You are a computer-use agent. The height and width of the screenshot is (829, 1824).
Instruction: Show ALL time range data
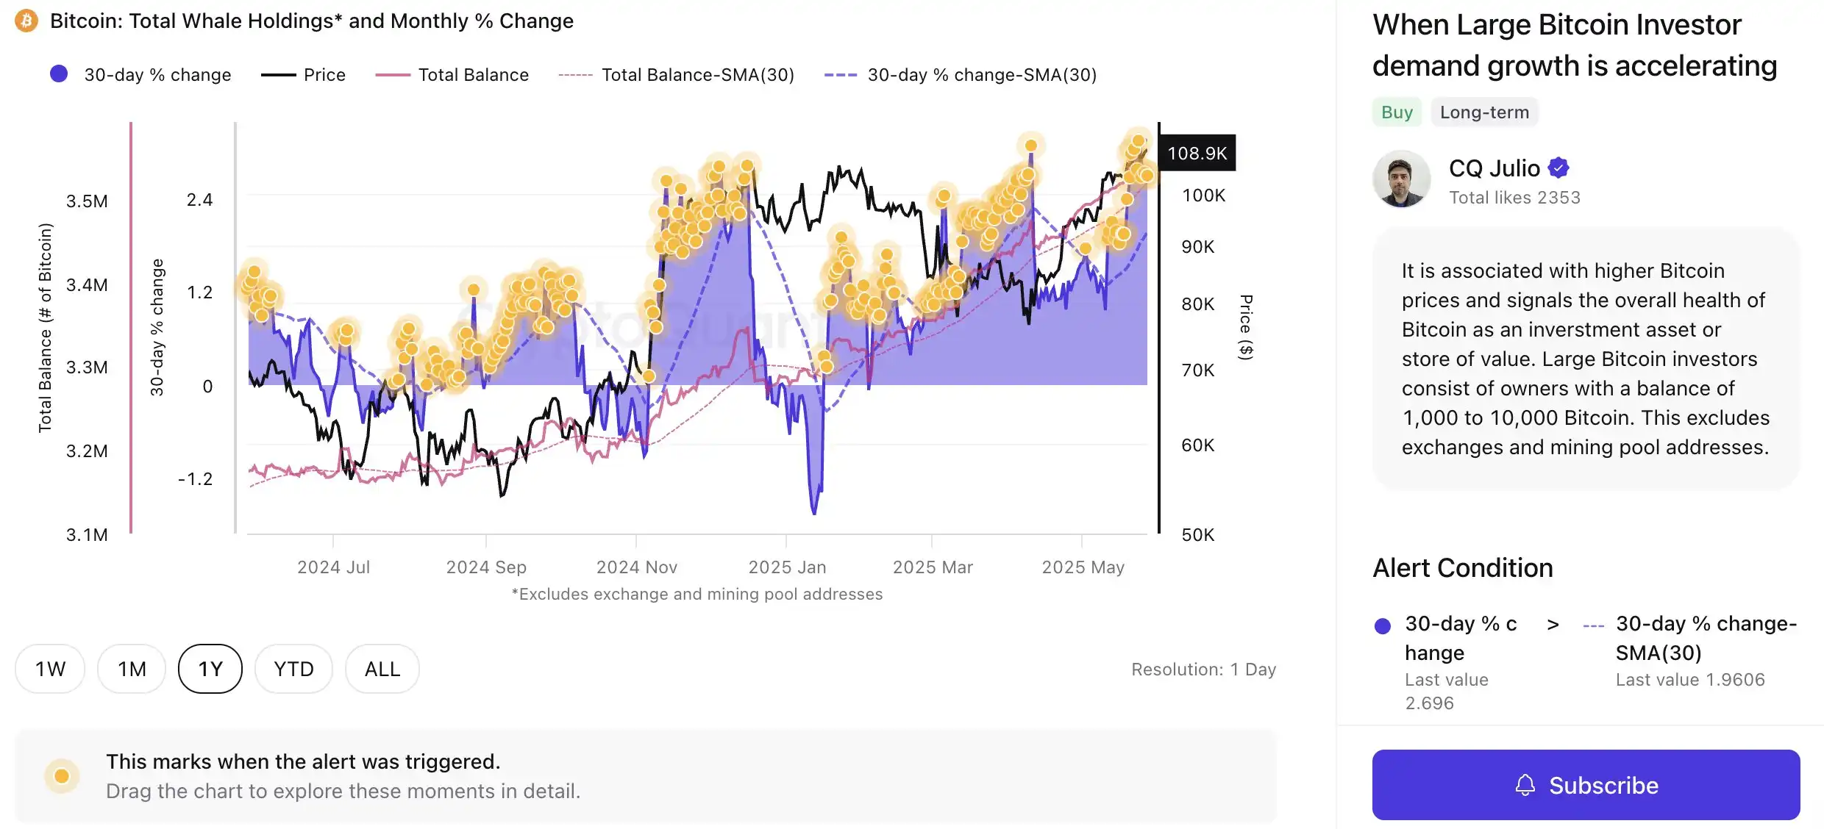(x=382, y=669)
